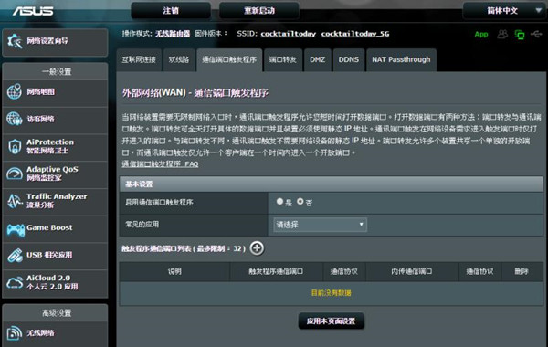Click the ASUS logo
The width and height of the screenshot is (548, 347).
tap(33, 11)
